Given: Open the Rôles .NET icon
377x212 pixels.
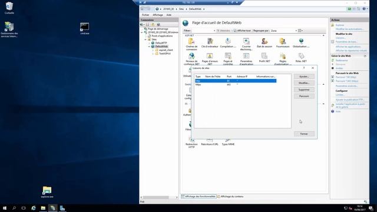Looking at the screenshot, I should tap(301, 58).
